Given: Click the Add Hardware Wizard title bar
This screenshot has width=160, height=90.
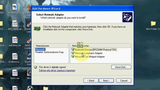Looking at the screenshot, I should [82, 8].
